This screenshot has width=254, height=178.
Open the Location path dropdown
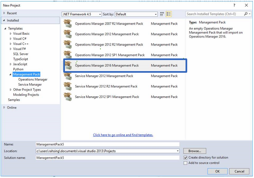point(178,151)
